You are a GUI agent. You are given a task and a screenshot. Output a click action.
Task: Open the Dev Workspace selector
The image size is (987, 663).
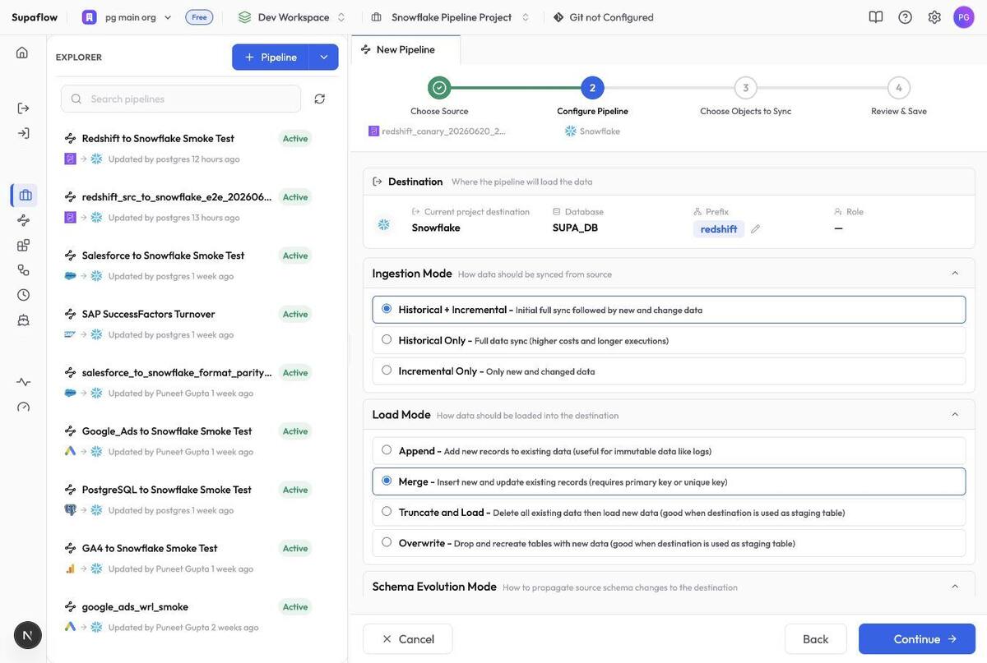pyautogui.click(x=292, y=17)
